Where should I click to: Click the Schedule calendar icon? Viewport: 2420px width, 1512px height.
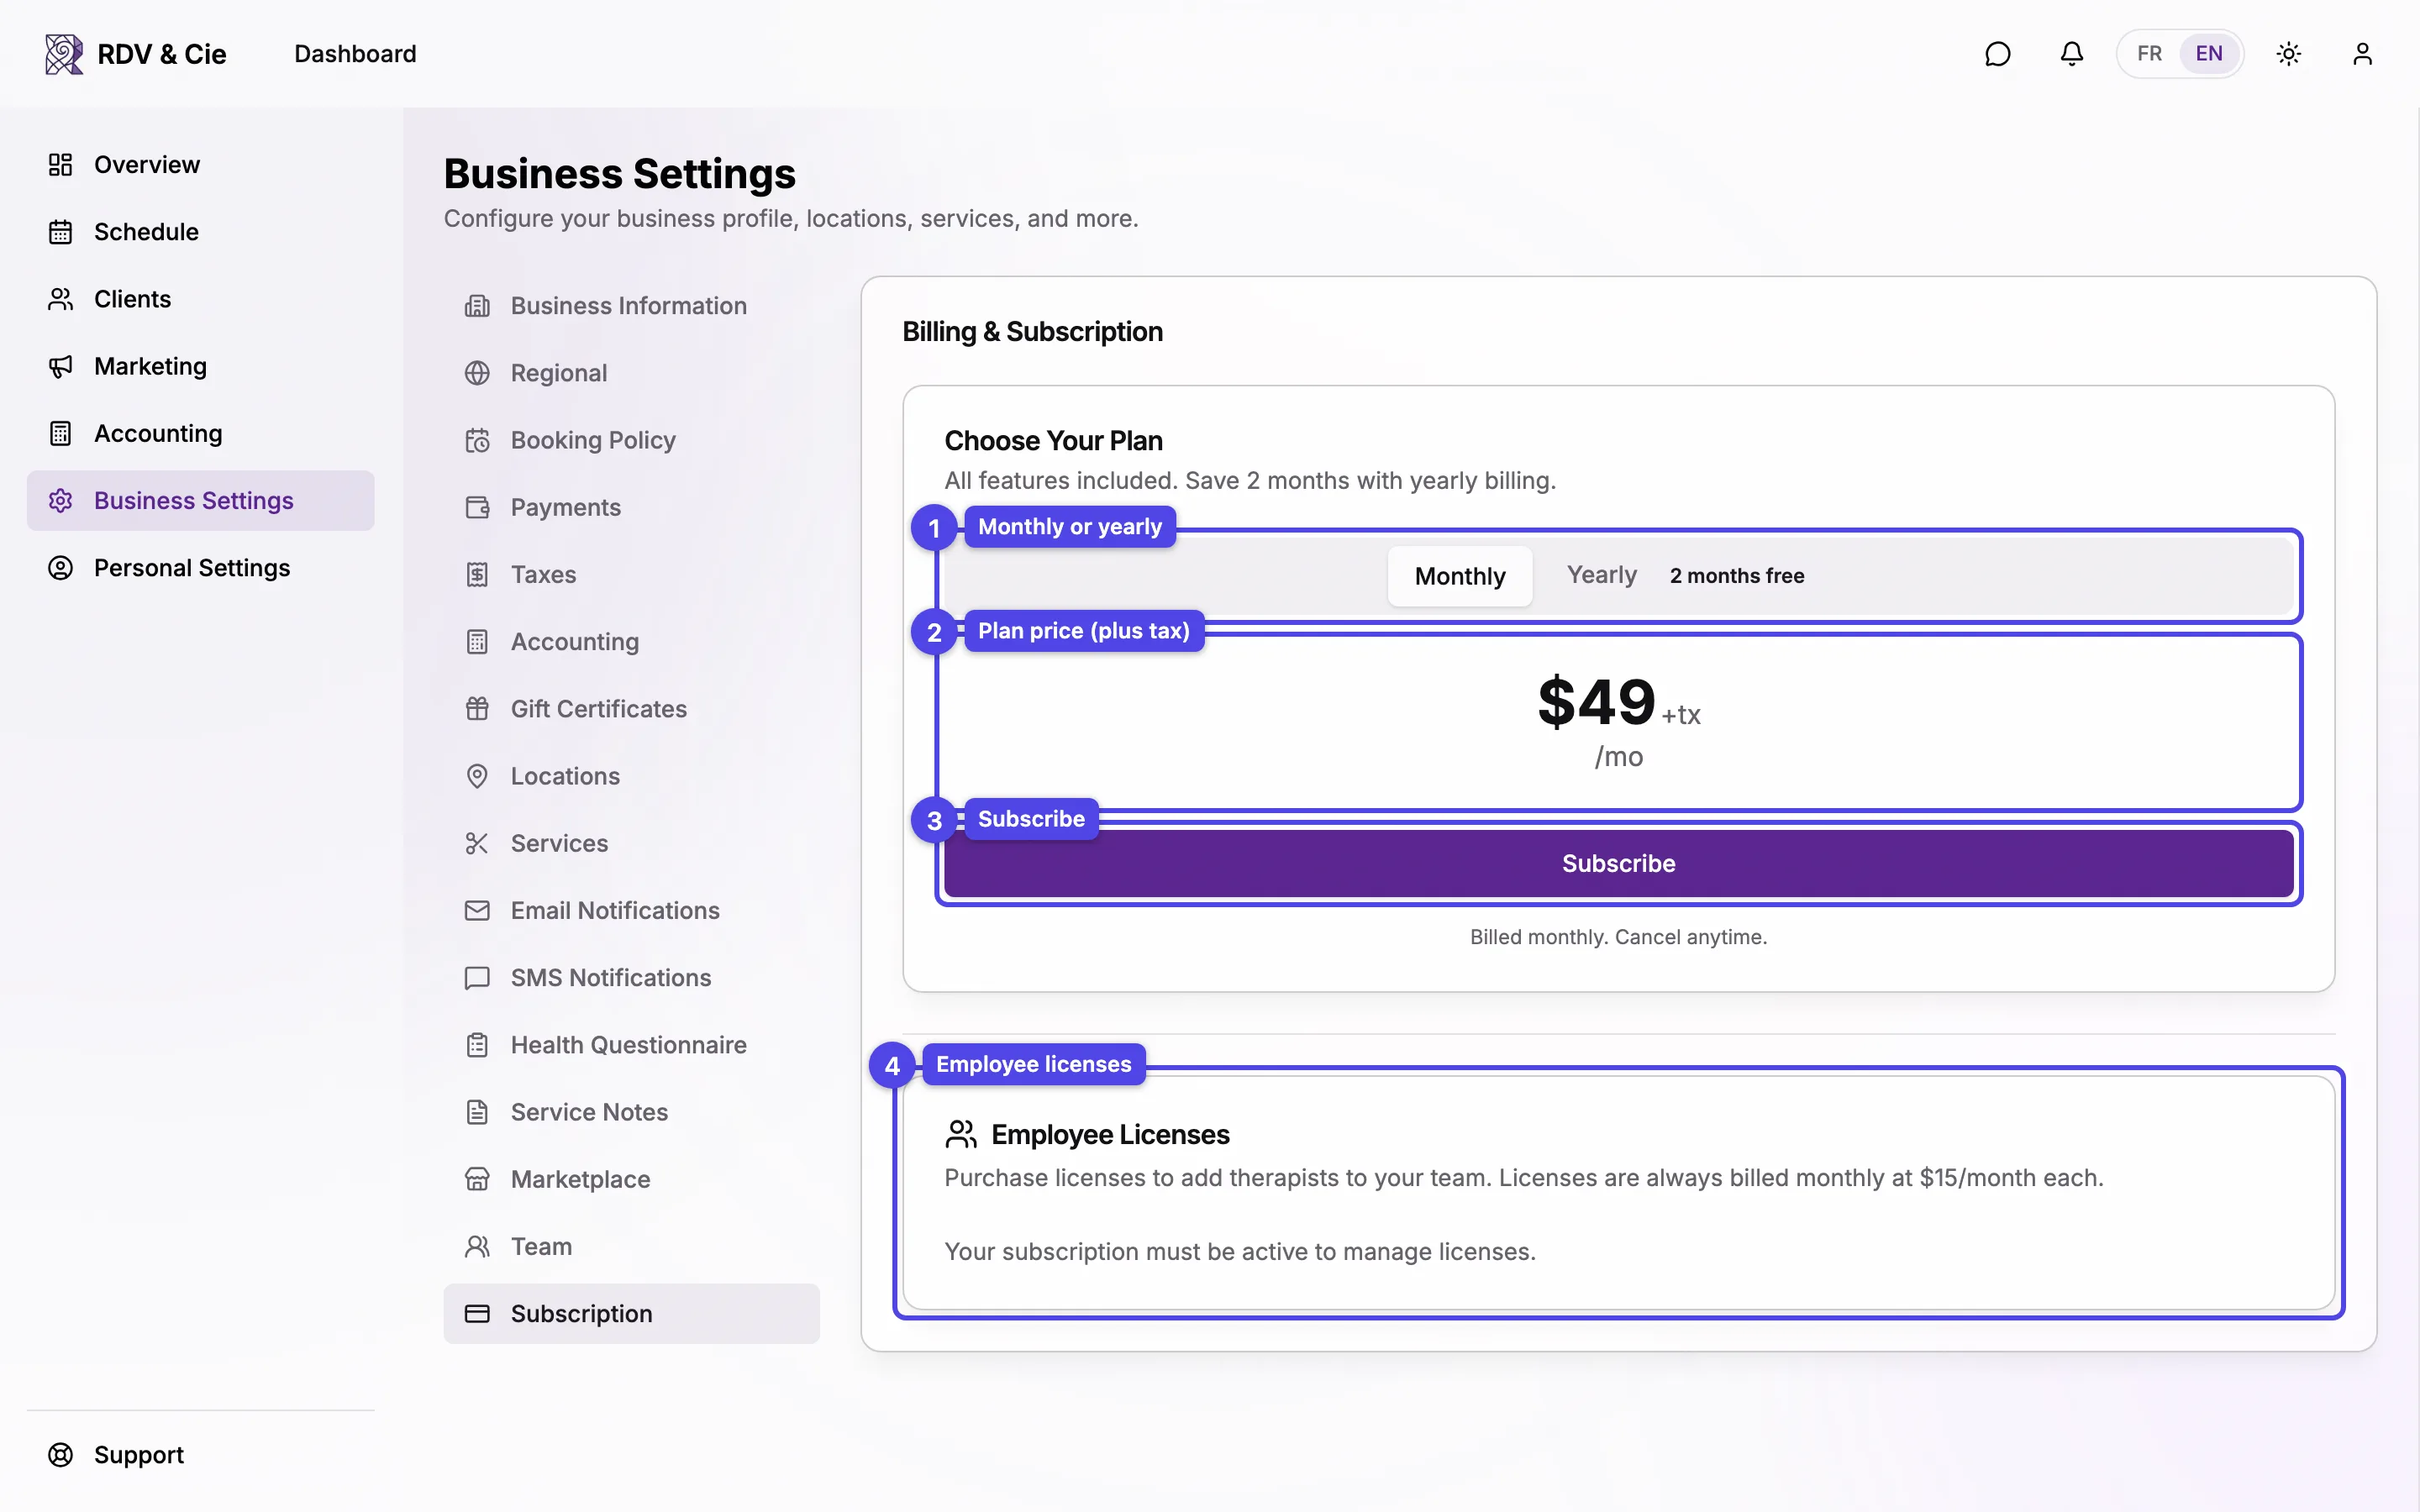60,232
